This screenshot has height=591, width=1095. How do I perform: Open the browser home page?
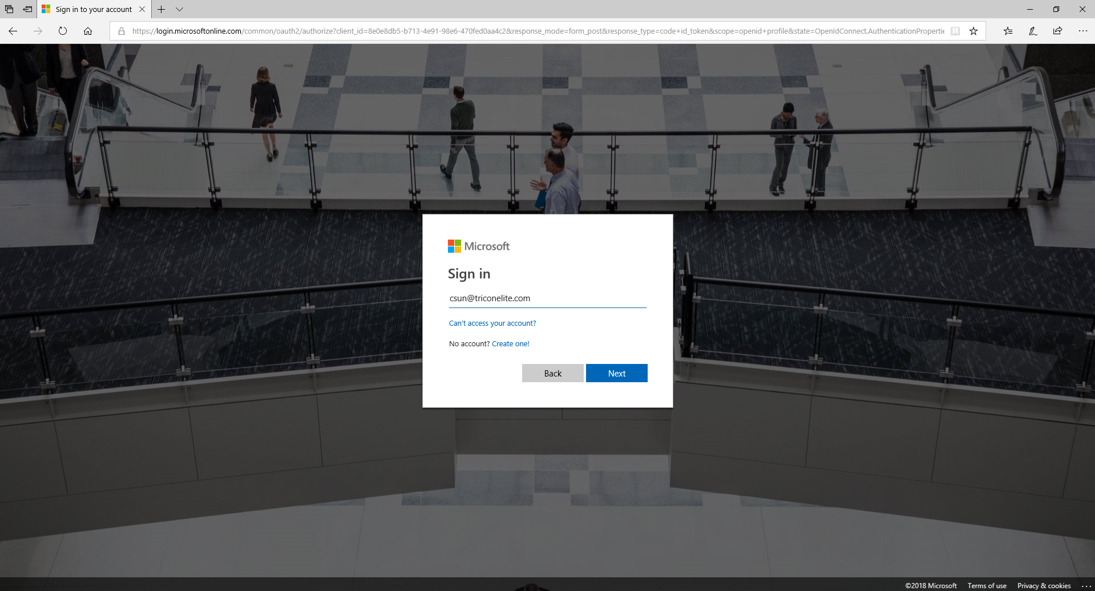[88, 31]
